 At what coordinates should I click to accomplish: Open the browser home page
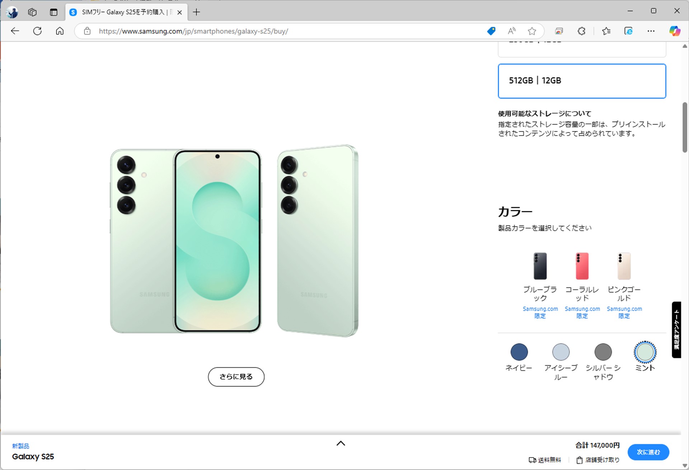click(60, 31)
